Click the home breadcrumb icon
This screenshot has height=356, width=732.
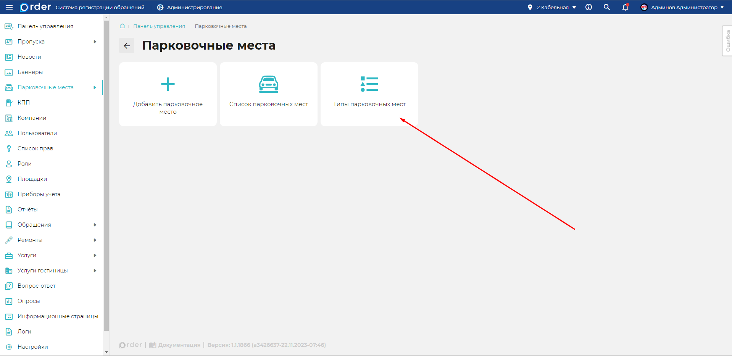point(122,26)
